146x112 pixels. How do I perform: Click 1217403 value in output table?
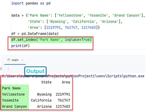63,106
